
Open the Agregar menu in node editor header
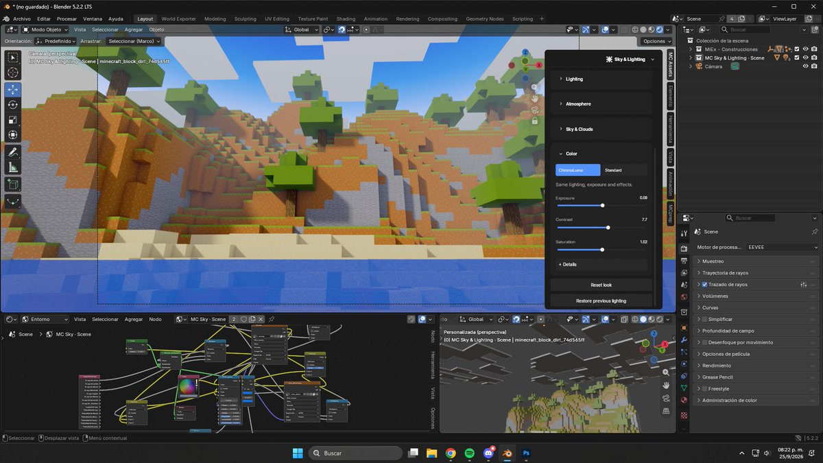pos(134,319)
